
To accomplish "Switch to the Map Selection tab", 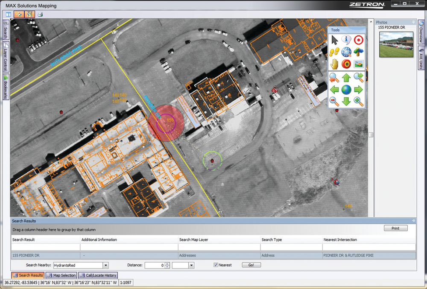I will pos(61,275).
